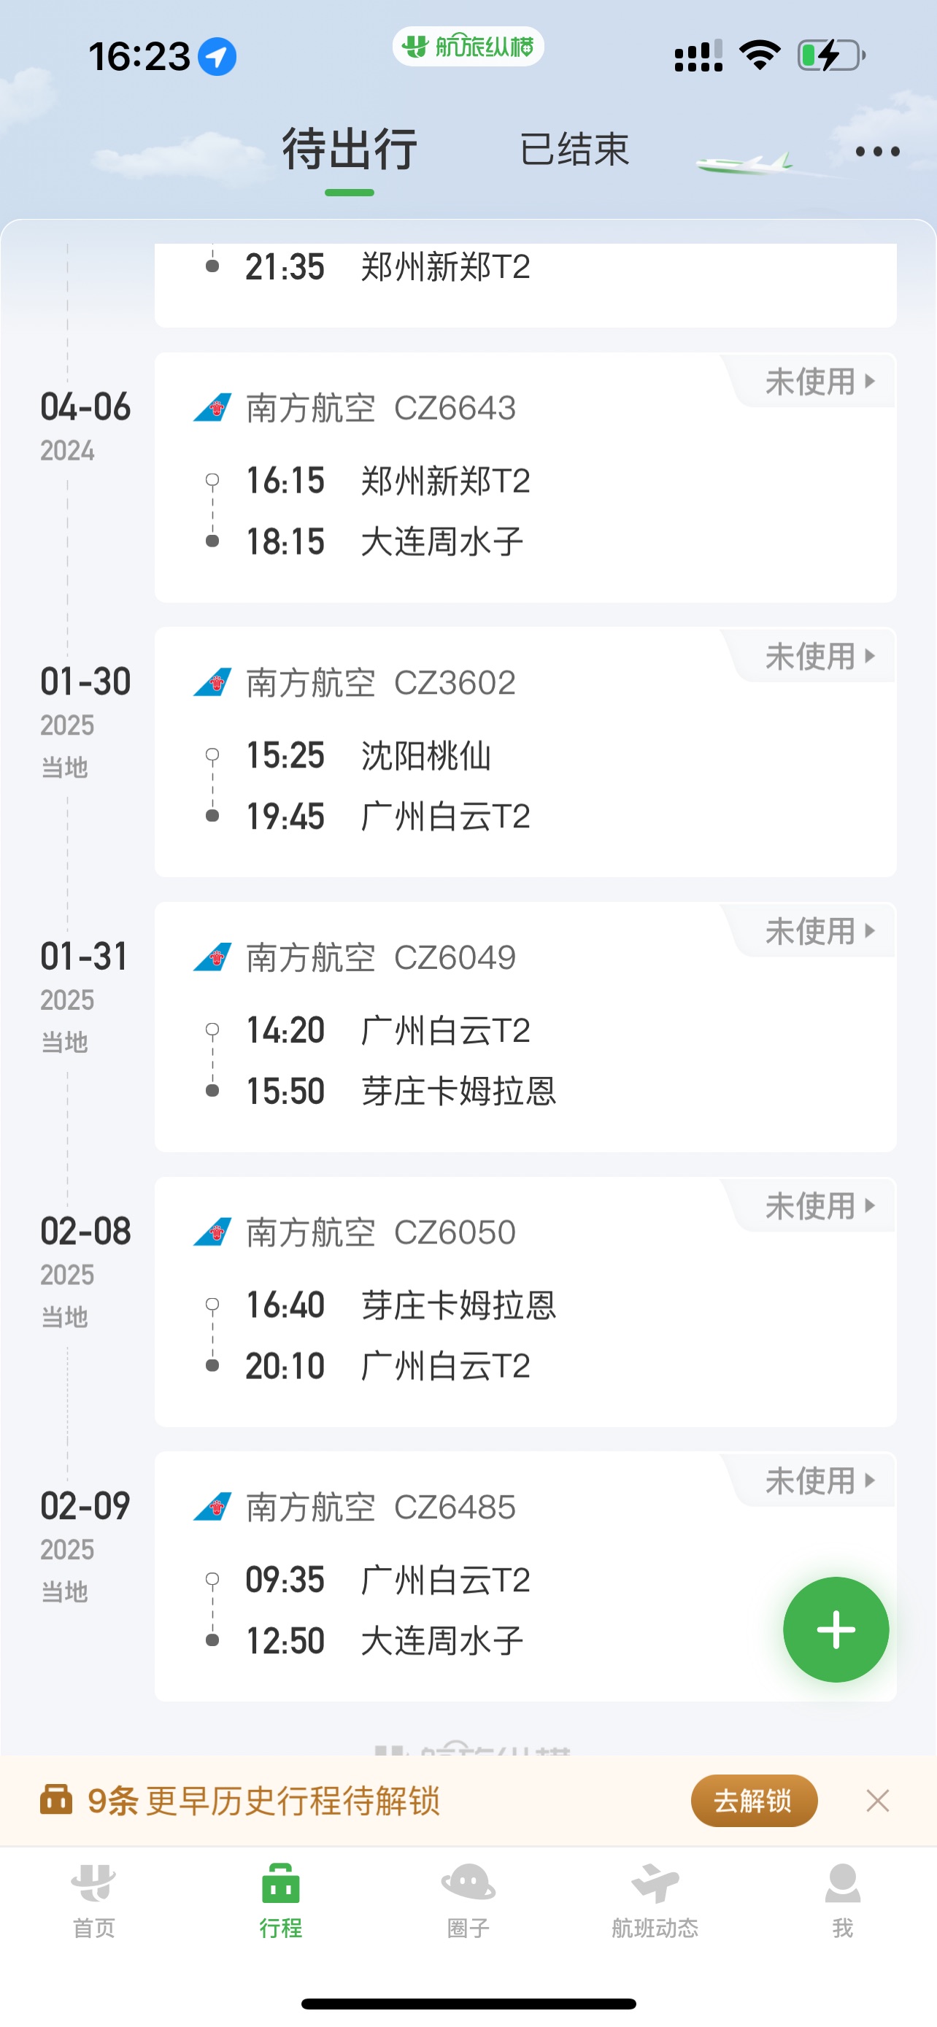
Task: Expand 未使用 status for flight CZ6643
Action: [x=818, y=382]
